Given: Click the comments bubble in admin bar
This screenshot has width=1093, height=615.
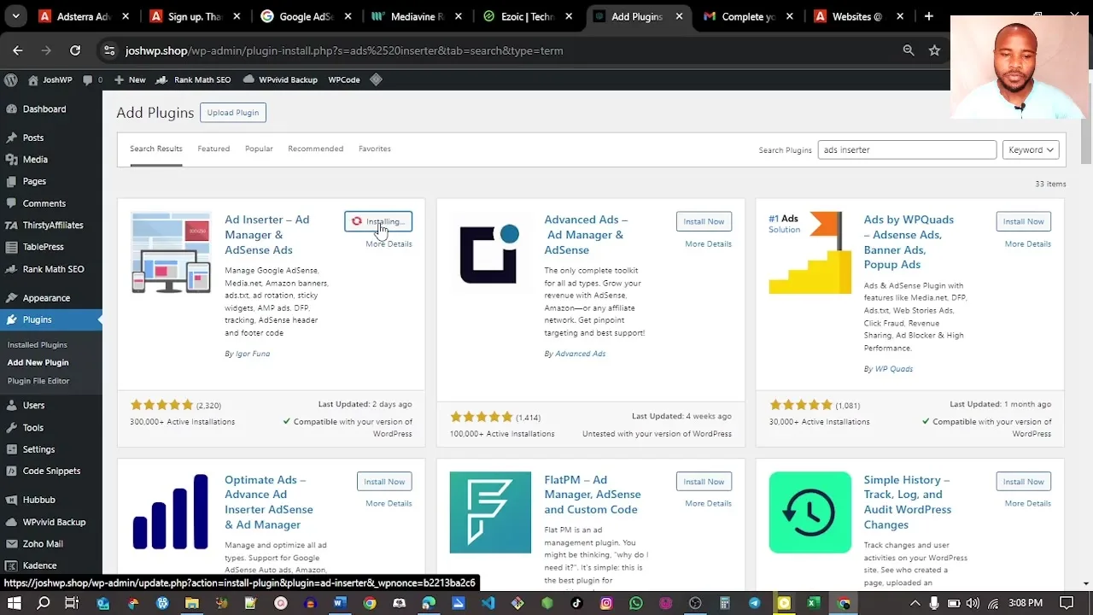Looking at the screenshot, I should point(93,79).
